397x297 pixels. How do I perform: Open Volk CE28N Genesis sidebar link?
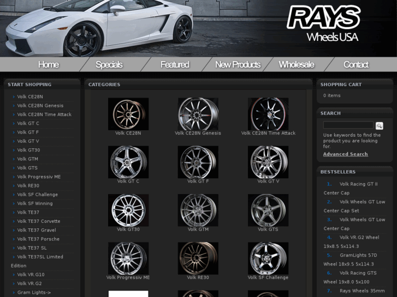coord(40,105)
